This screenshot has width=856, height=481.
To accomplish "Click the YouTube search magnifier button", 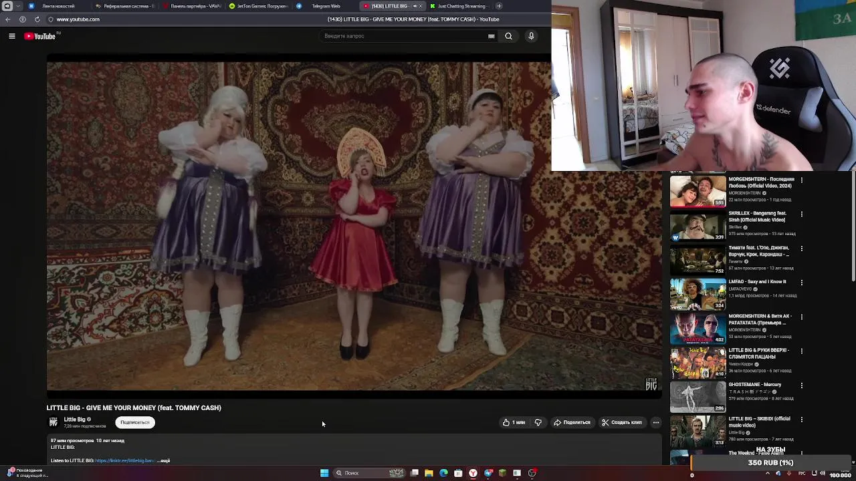I will point(508,36).
